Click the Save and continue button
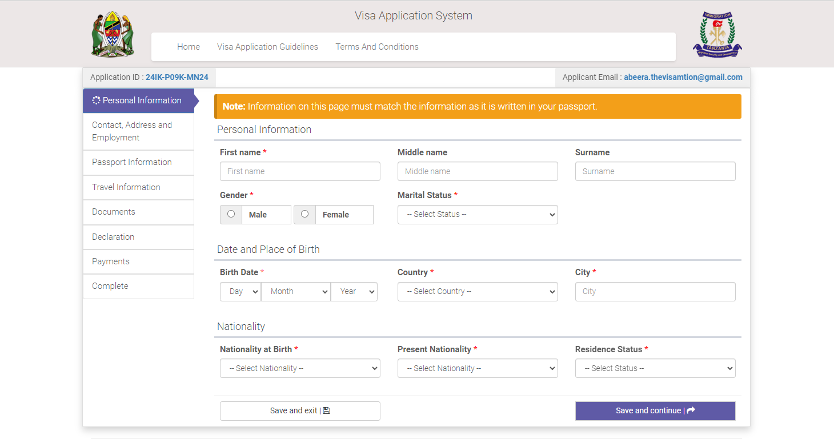 click(x=655, y=411)
